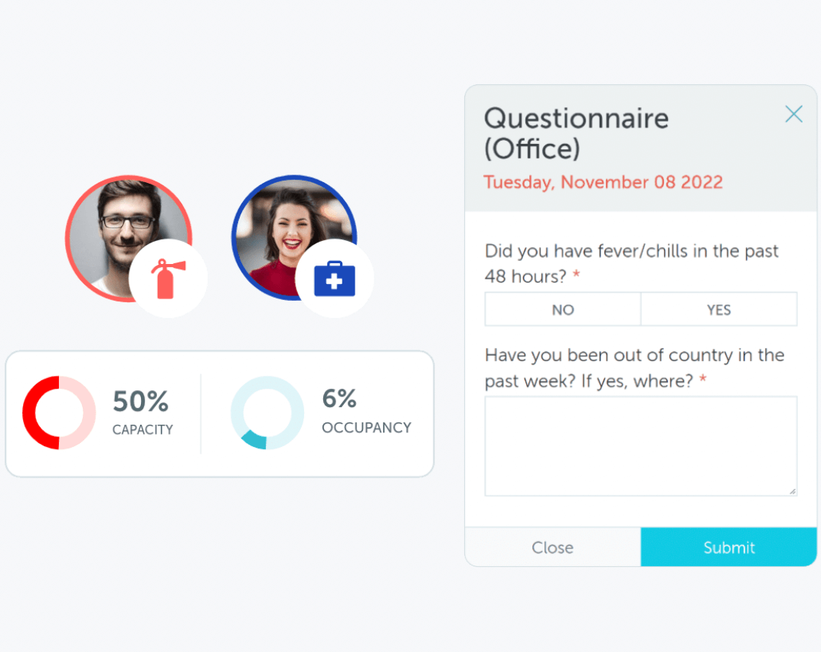Click the OCCUPANCY label
821x652 pixels.
click(367, 428)
